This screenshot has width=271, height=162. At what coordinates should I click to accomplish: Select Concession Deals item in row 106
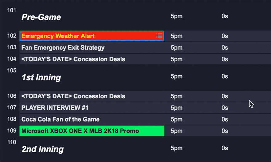[x=73, y=96]
